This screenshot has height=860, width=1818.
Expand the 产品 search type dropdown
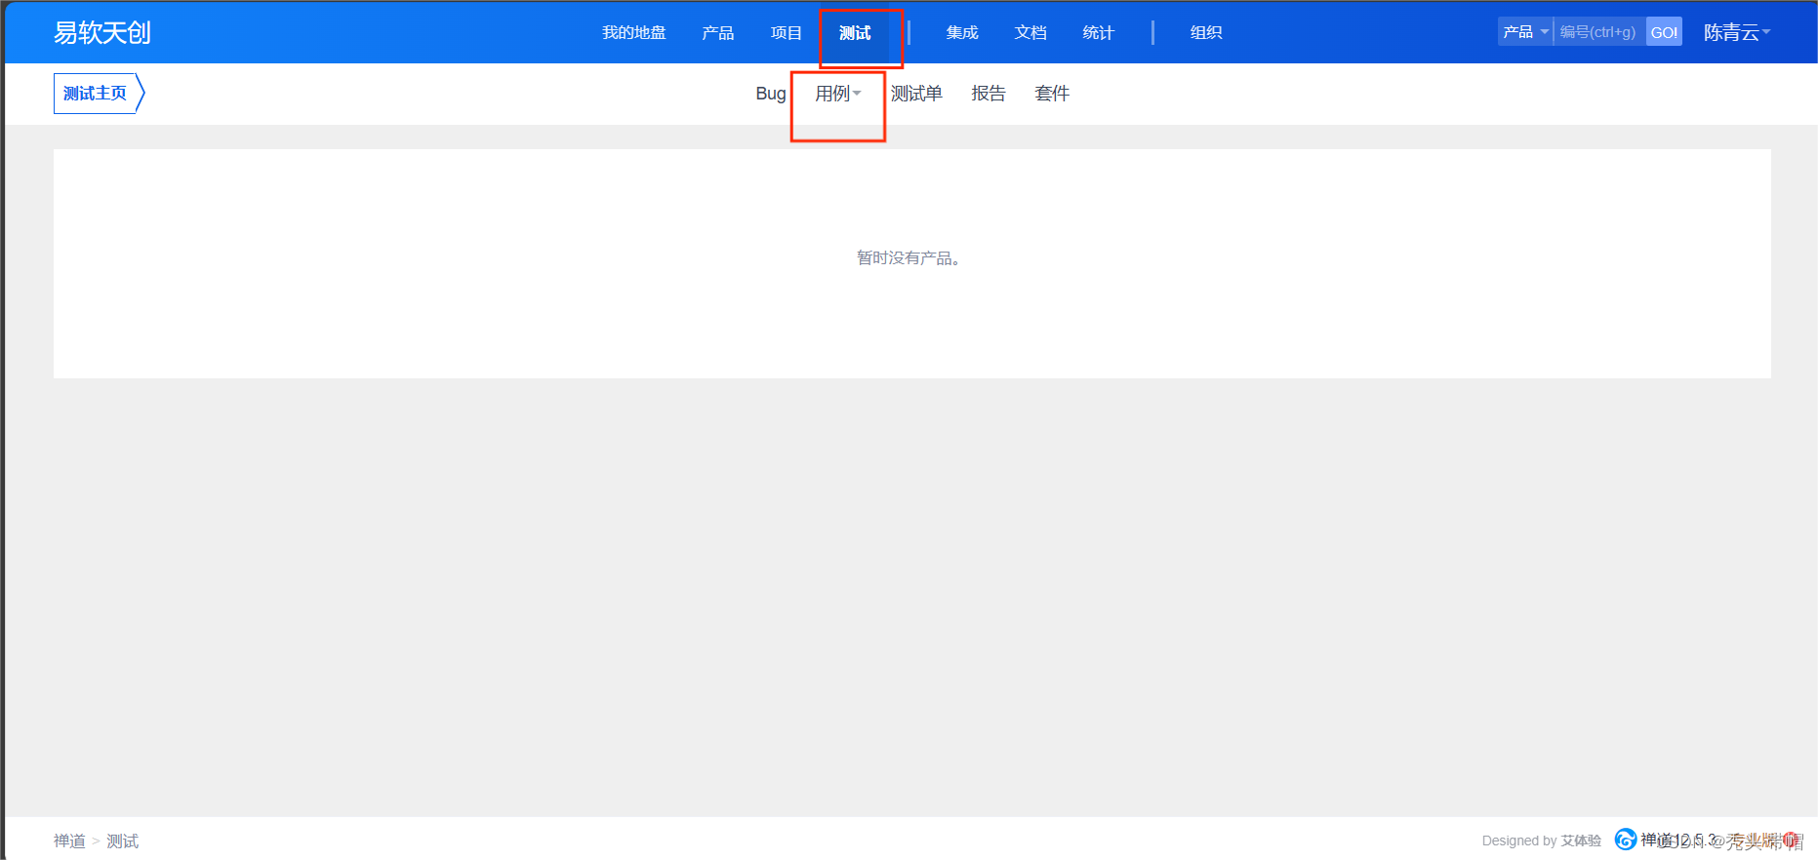pos(1525,32)
